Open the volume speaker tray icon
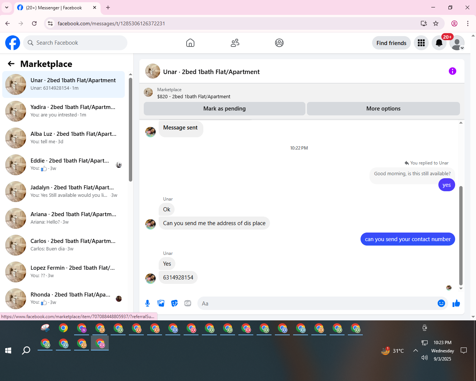 point(424,358)
